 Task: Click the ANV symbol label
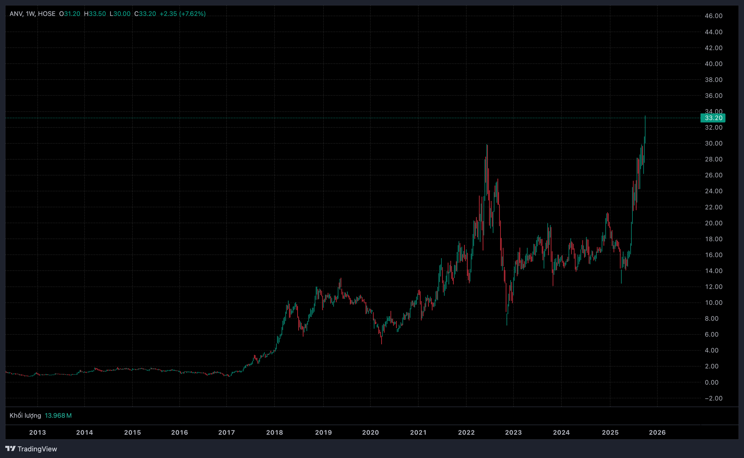click(16, 14)
